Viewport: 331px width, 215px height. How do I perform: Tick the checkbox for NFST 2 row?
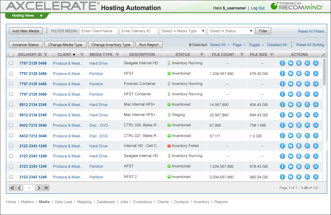click(11, 177)
